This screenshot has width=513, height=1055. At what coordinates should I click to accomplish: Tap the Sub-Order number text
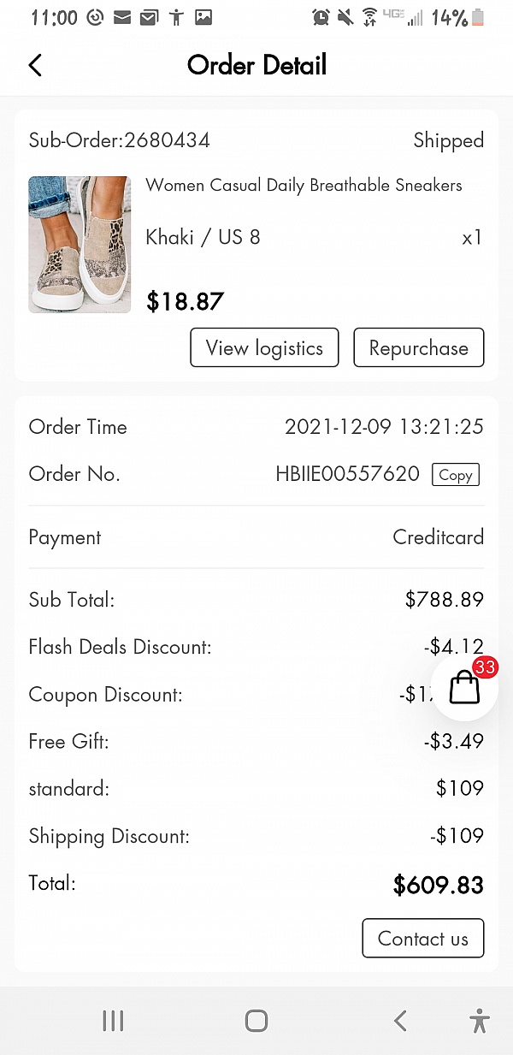coord(120,140)
